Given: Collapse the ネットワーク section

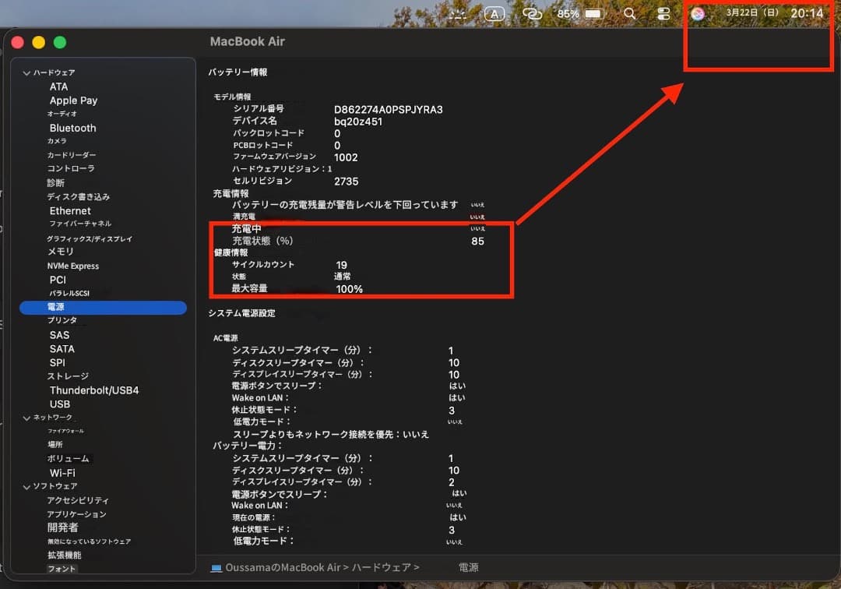Looking at the screenshot, I should click(x=26, y=418).
